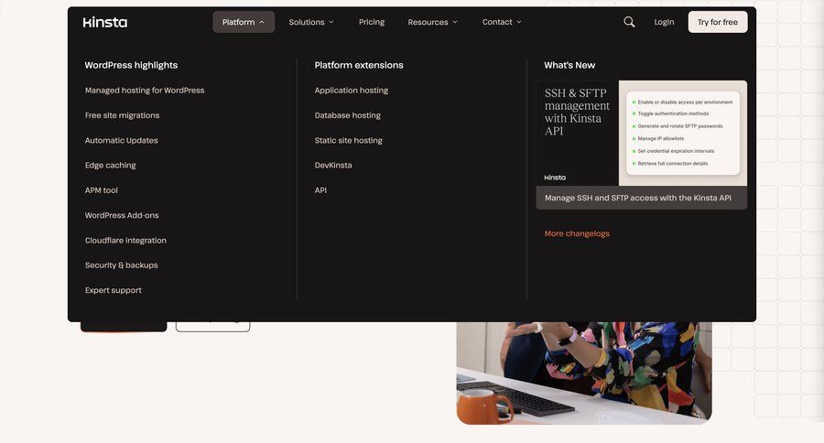The image size is (824, 443).
Task: Open the search magnifier icon
Action: pos(629,22)
